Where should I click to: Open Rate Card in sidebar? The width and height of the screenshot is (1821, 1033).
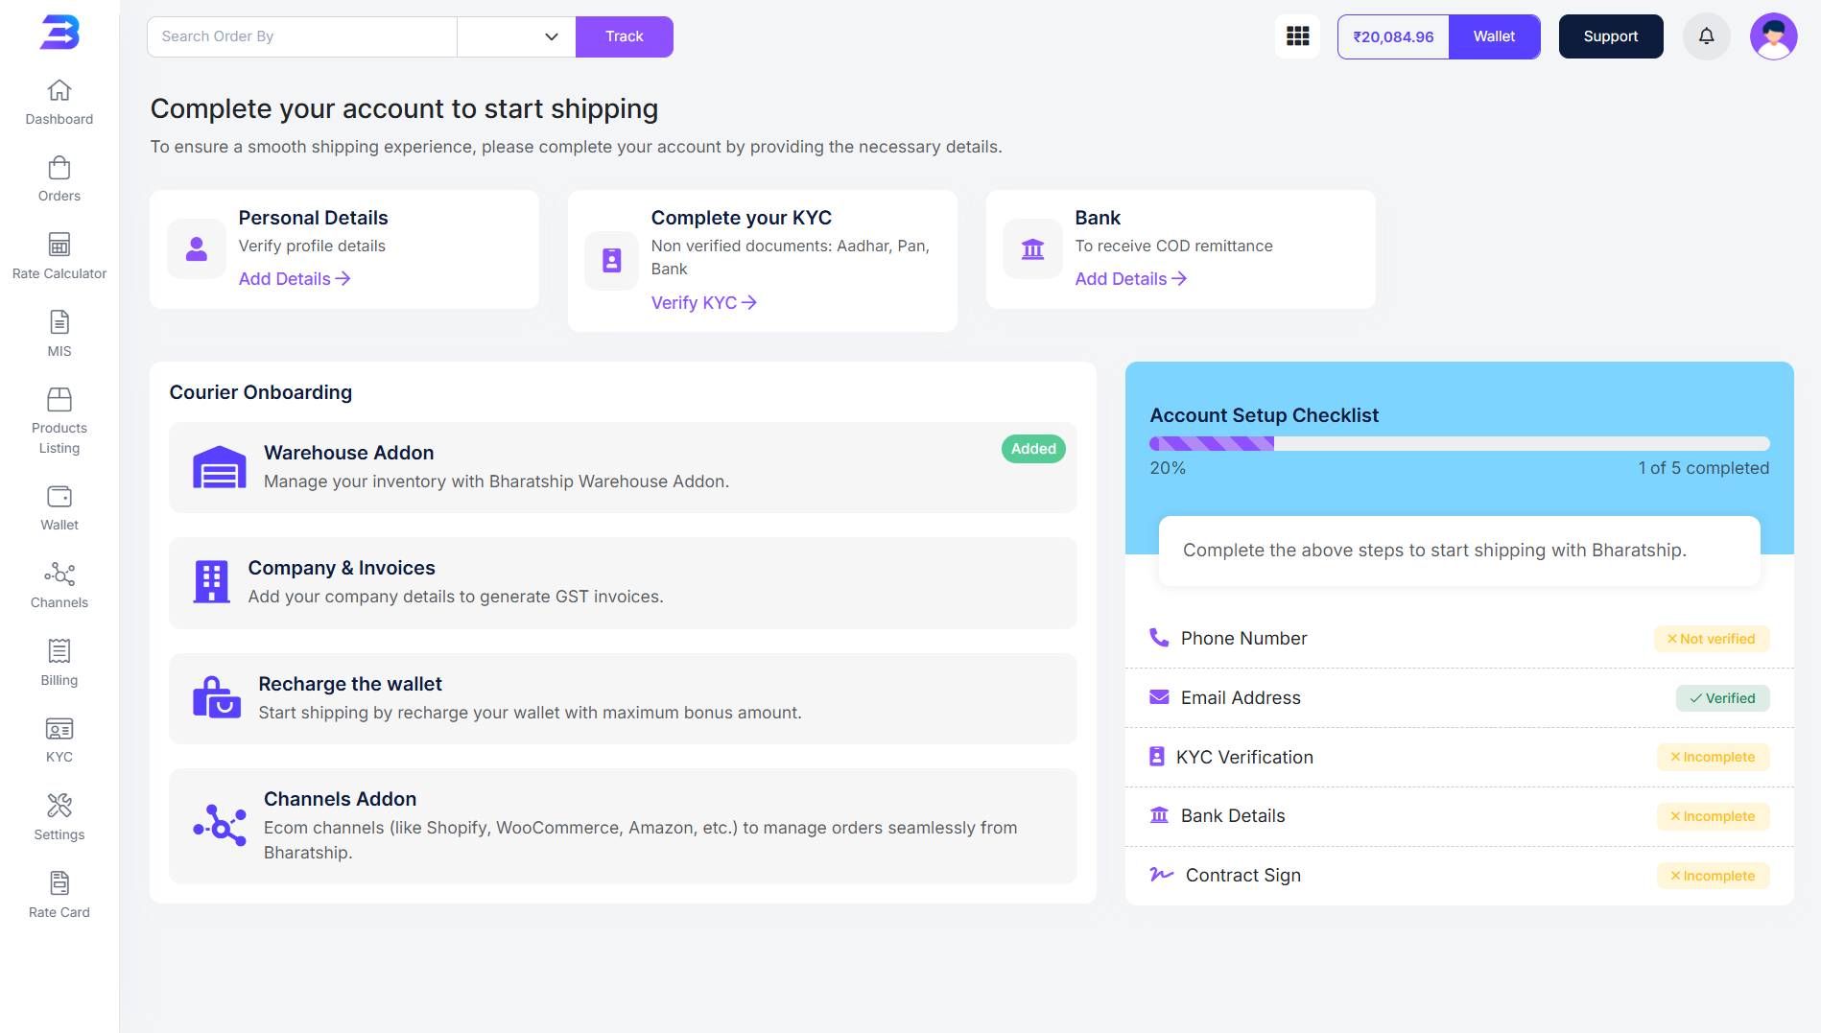59,895
